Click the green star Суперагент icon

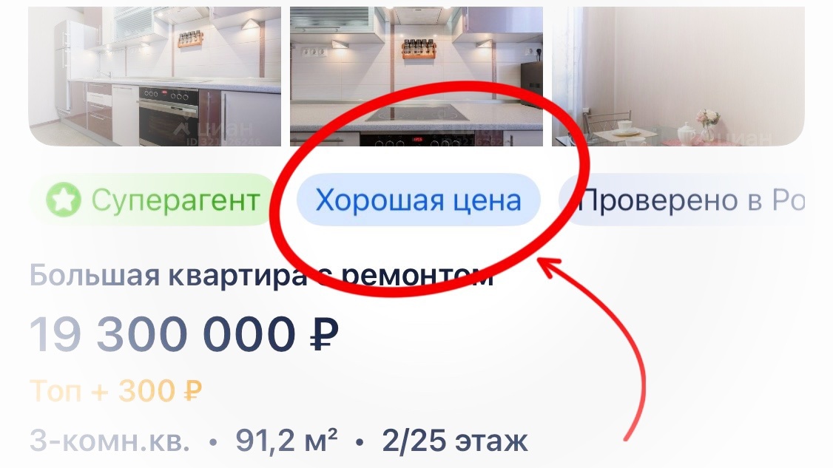(x=63, y=200)
